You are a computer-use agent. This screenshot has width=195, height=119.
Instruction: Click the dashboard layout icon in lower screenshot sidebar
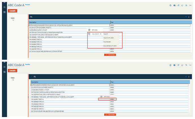click(5, 72)
